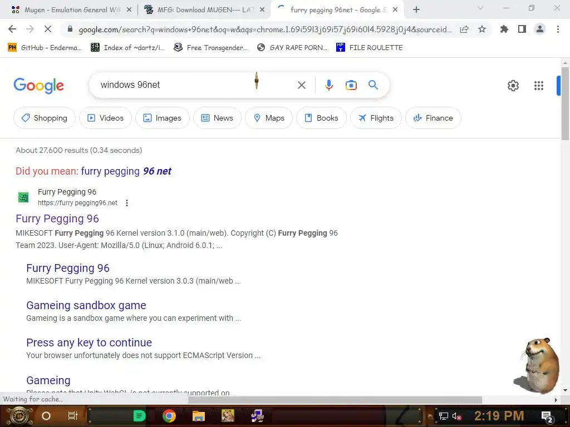The height and width of the screenshot is (427, 570).
Task: Click the 2:19 PM taskbar clock
Action: point(499,416)
